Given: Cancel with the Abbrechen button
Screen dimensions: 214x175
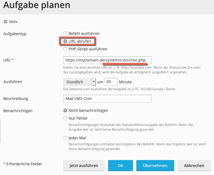Looking at the screenshot, I should [x=194, y=166].
